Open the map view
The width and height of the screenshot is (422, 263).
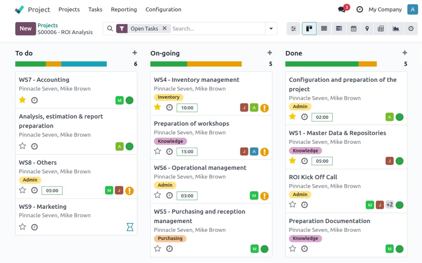coord(367,29)
